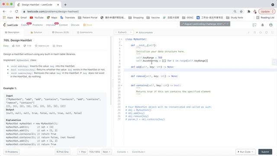This screenshot has height=156, width=277.
Task: Open the Explore menu item
Action: (x=25, y=25)
